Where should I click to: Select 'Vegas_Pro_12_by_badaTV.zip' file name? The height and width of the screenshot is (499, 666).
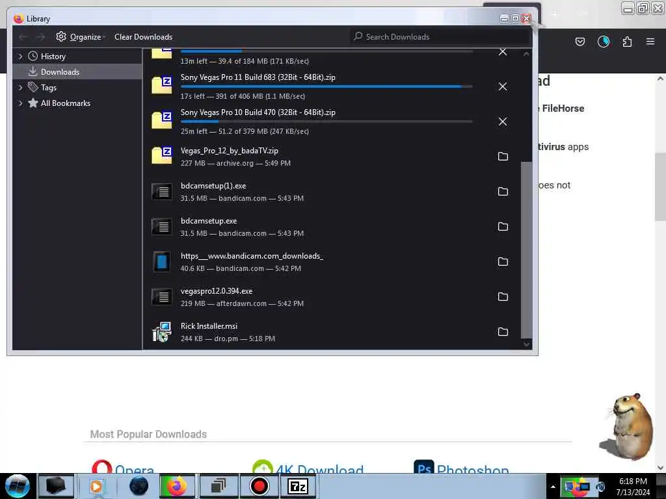(230, 151)
